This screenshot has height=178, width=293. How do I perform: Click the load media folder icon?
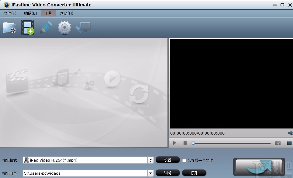(9, 27)
